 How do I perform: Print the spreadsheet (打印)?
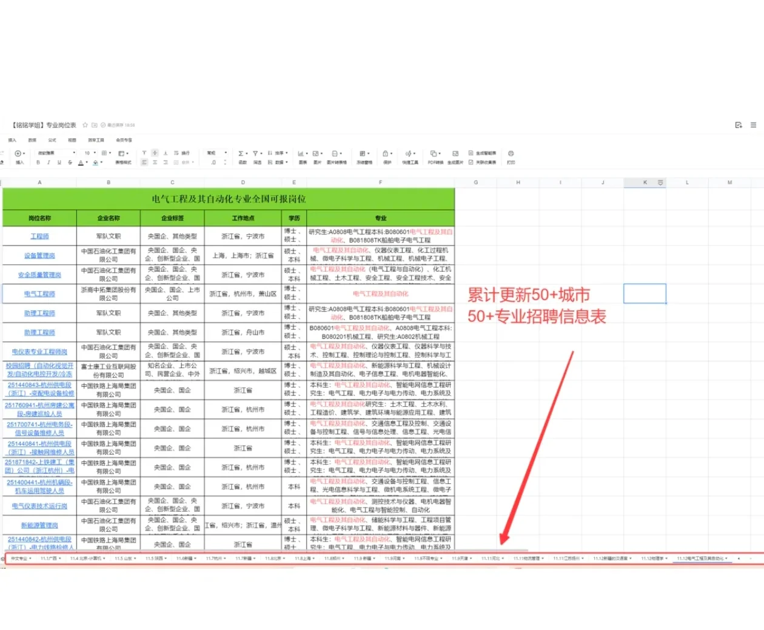[x=511, y=157]
